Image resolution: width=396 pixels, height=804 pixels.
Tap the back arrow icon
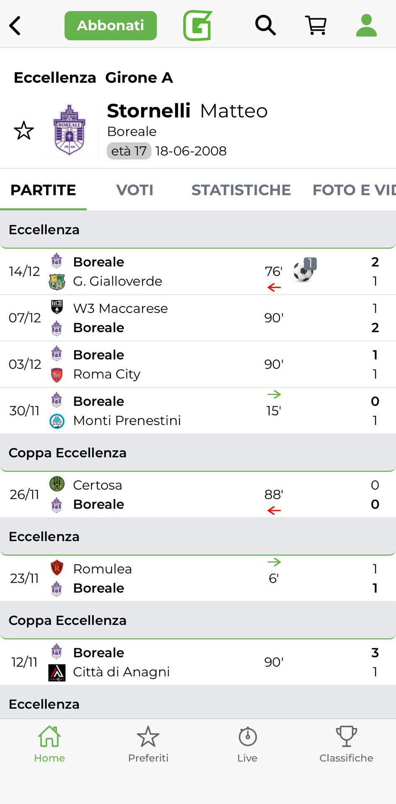point(16,26)
